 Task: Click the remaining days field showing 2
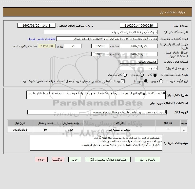(73, 46)
